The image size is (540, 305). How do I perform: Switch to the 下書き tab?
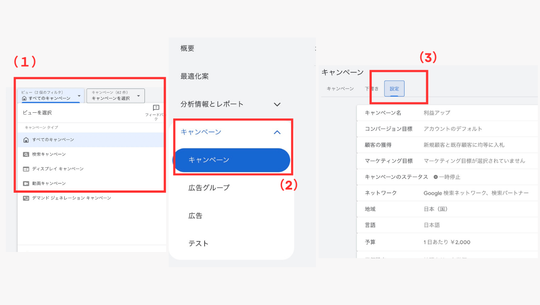point(371,89)
